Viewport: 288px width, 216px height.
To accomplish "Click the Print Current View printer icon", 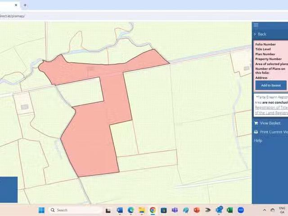I will click(x=256, y=132).
